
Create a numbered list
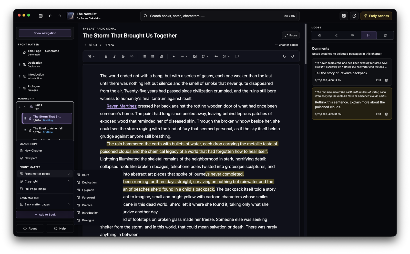(x=153, y=56)
